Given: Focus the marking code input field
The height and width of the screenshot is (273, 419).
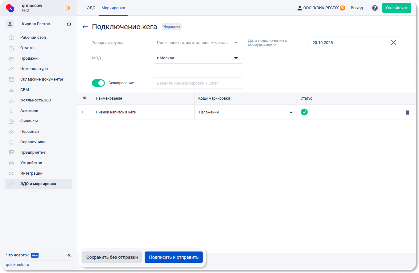Looking at the screenshot, I should pos(197,83).
